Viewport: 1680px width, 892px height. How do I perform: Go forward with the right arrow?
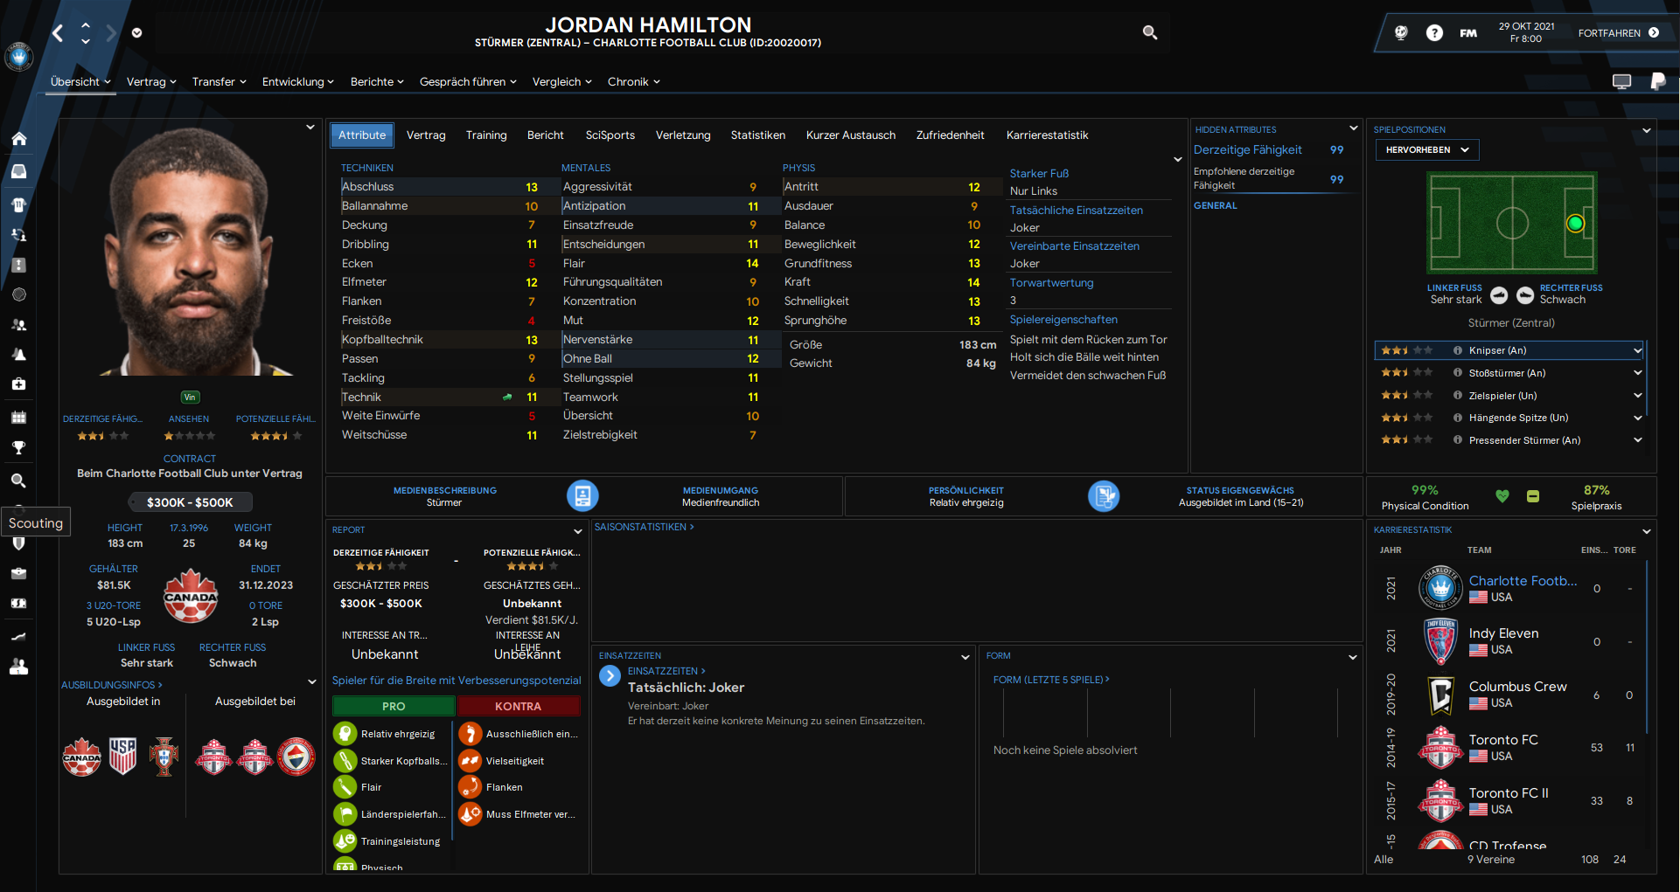pyautogui.click(x=111, y=33)
